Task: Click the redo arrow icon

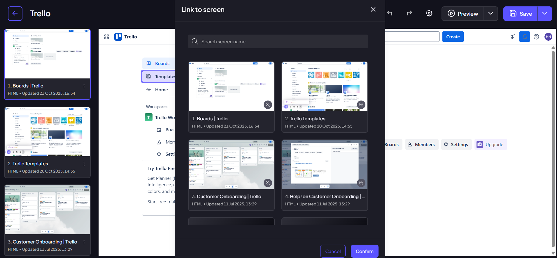Action: (x=409, y=13)
